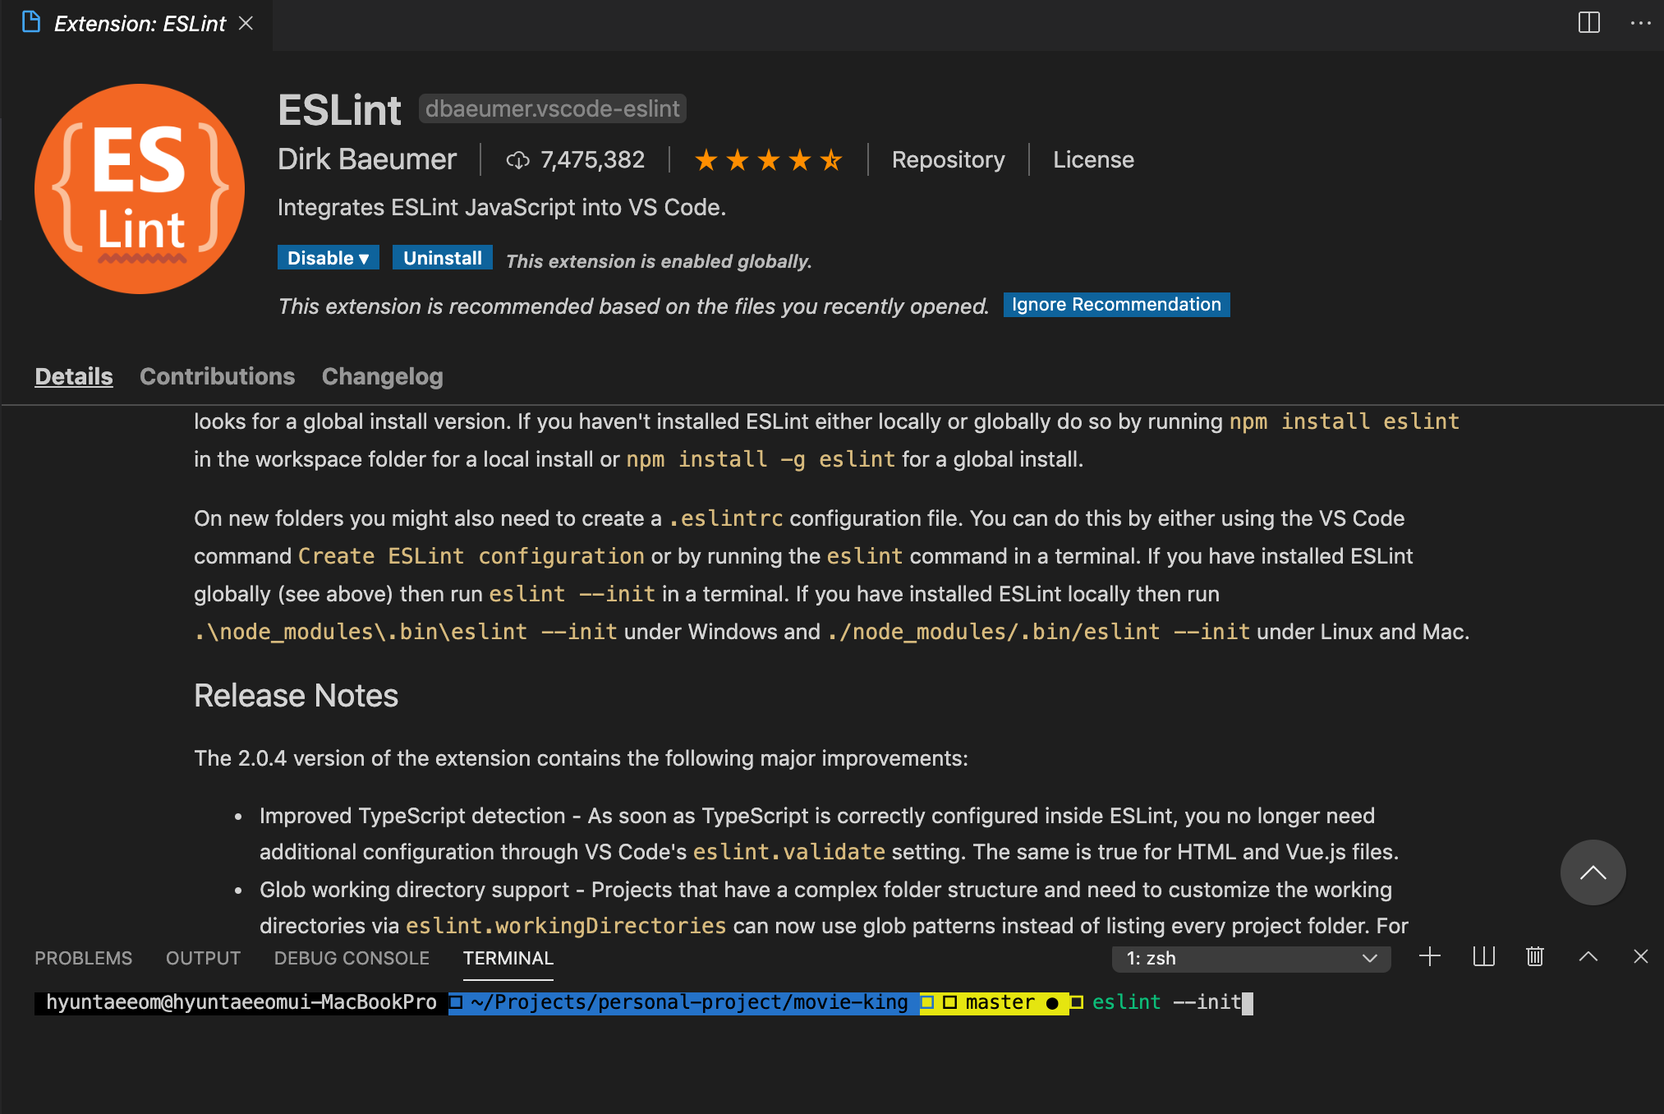Maximize the panel with up chevron
Image resolution: width=1664 pixels, height=1114 pixels.
[1588, 957]
